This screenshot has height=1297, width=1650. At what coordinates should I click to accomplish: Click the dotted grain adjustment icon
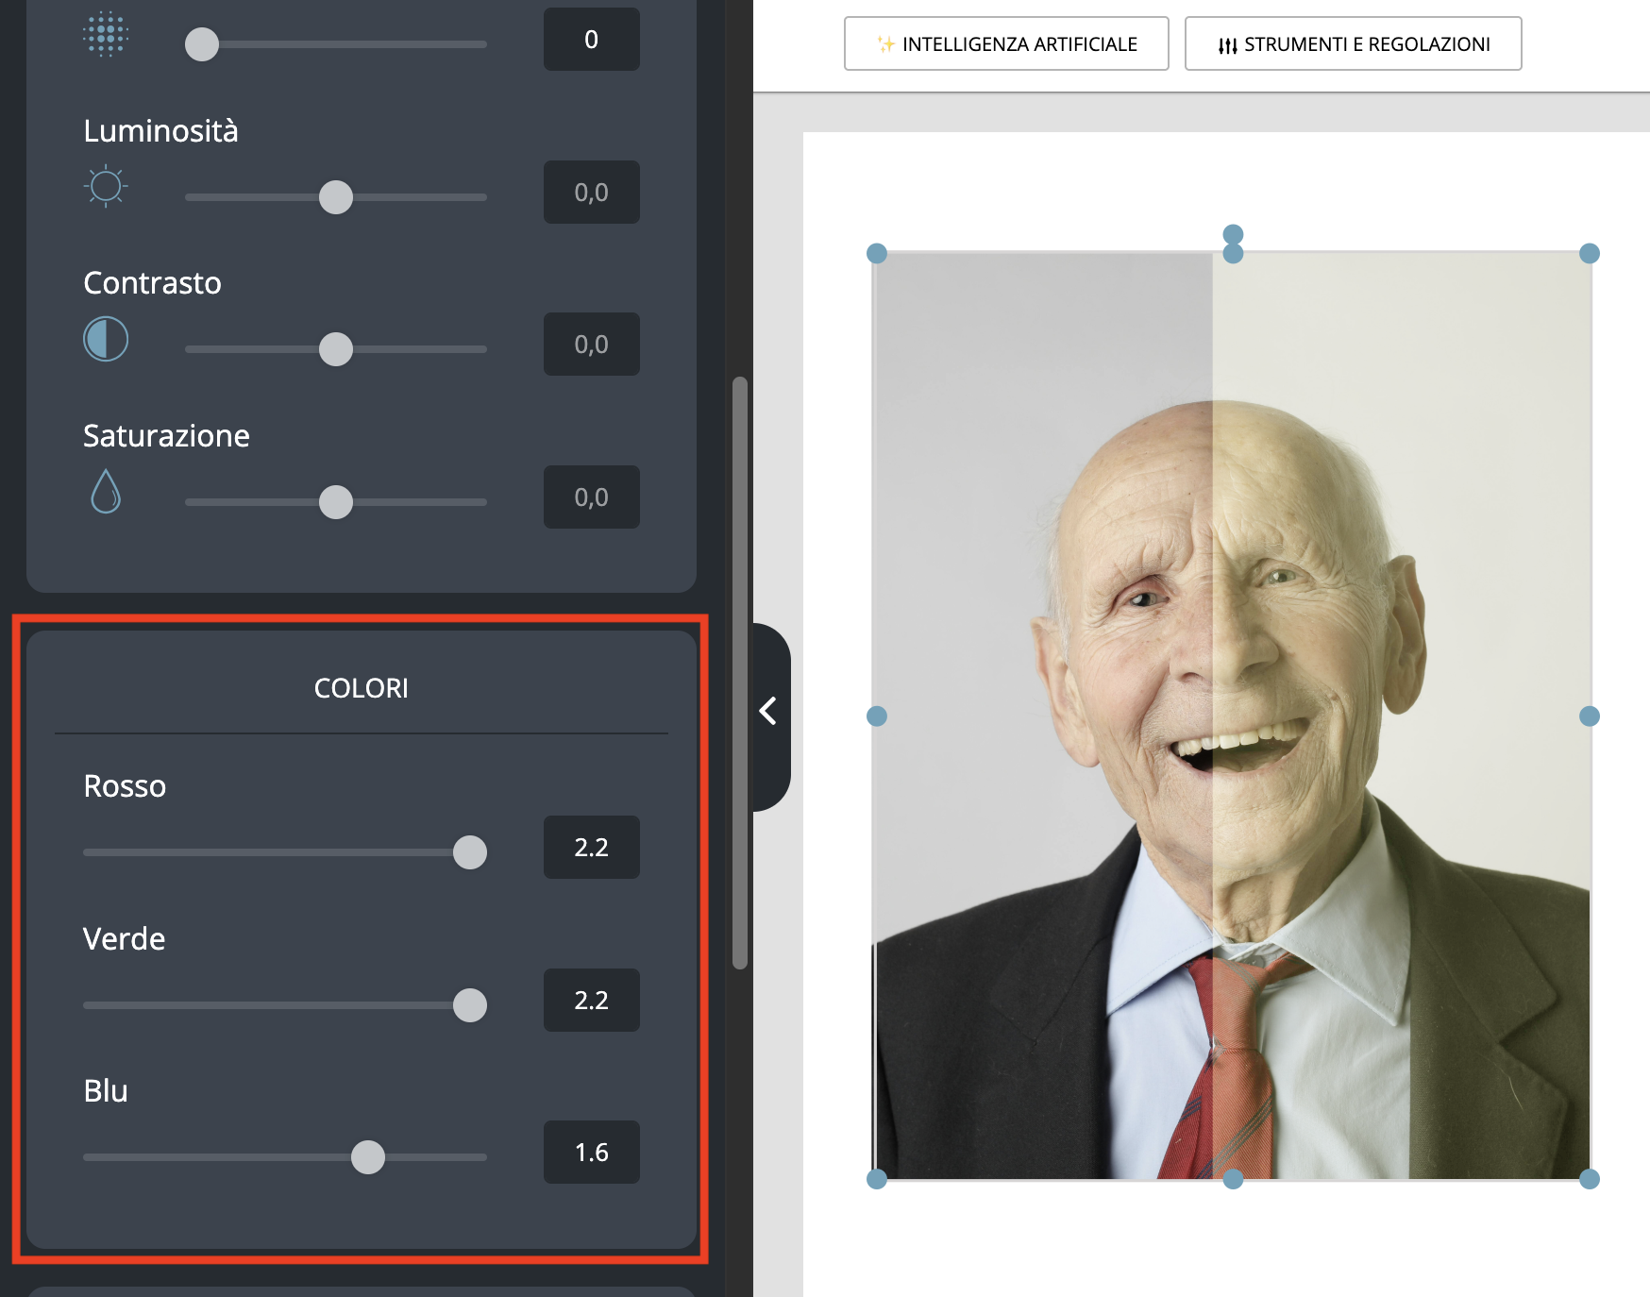point(107,38)
